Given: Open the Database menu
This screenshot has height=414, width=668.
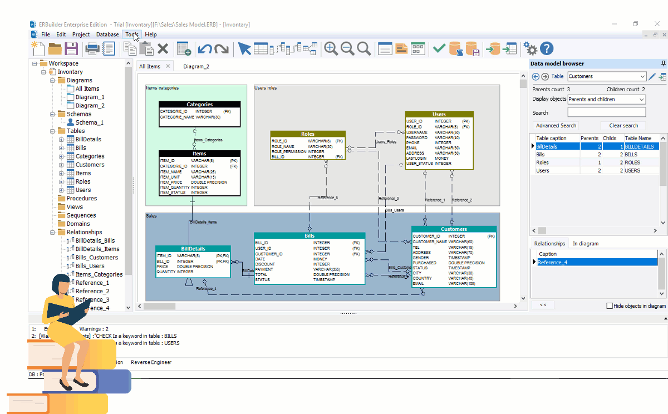Looking at the screenshot, I should pyautogui.click(x=107, y=34).
